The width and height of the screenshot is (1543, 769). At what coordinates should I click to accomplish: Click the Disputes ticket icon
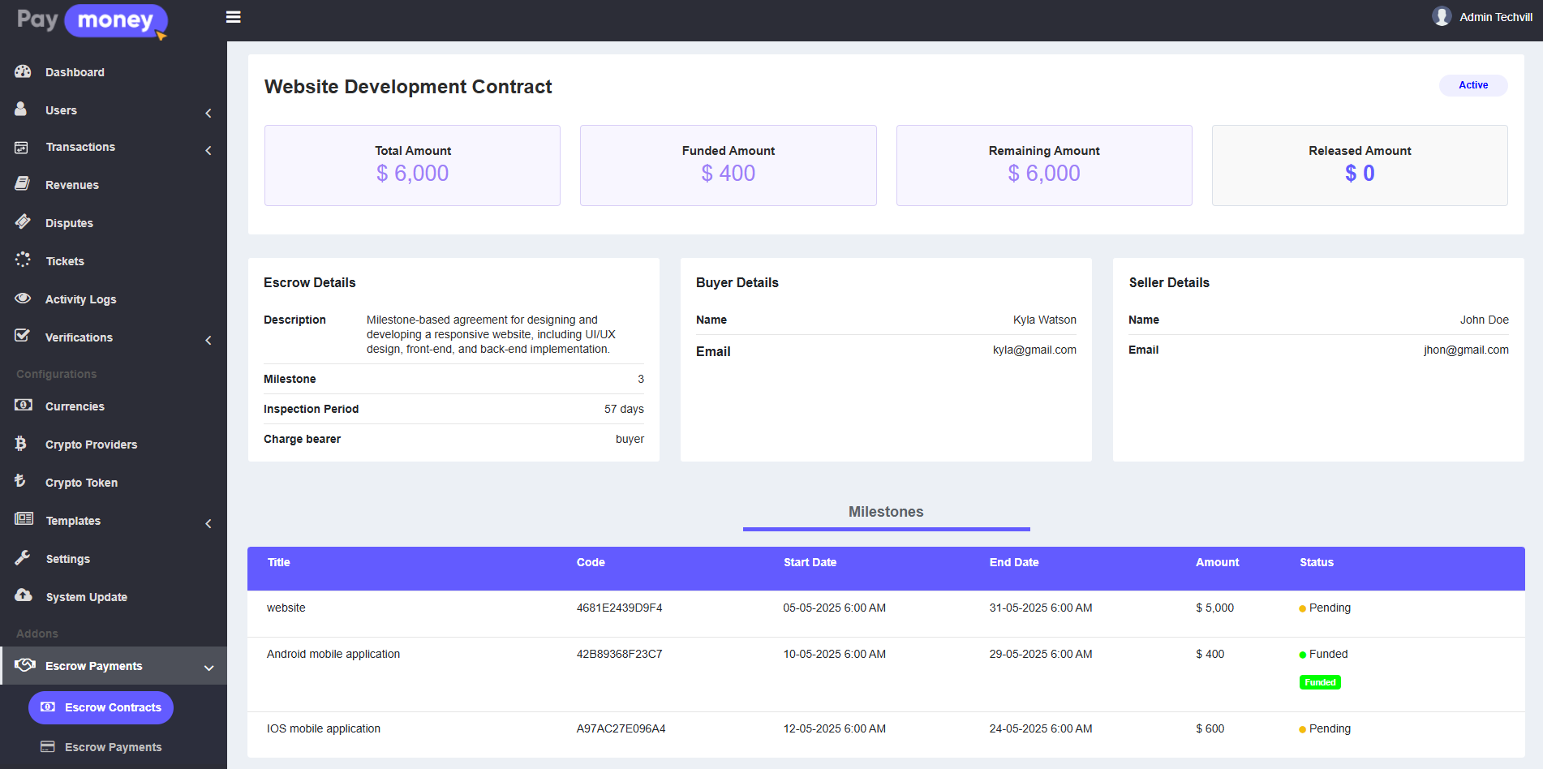pos(23,221)
